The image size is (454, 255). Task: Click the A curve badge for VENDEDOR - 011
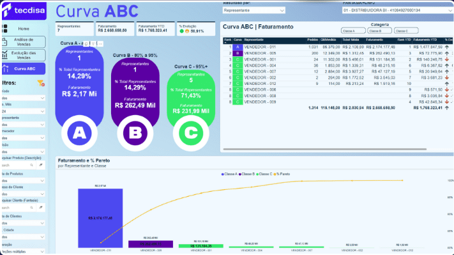(238, 47)
